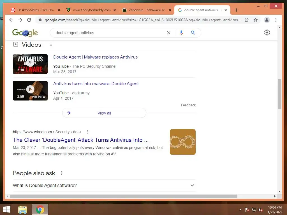
Task: Open File Explorer from taskbar
Action: tap(23, 209)
